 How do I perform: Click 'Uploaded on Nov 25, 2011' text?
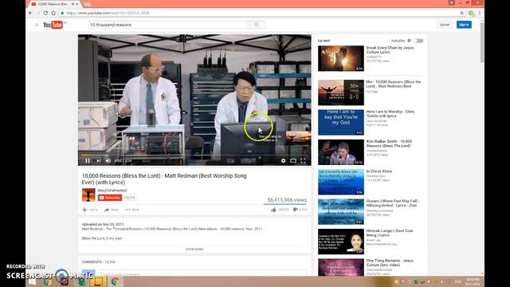pos(103,224)
